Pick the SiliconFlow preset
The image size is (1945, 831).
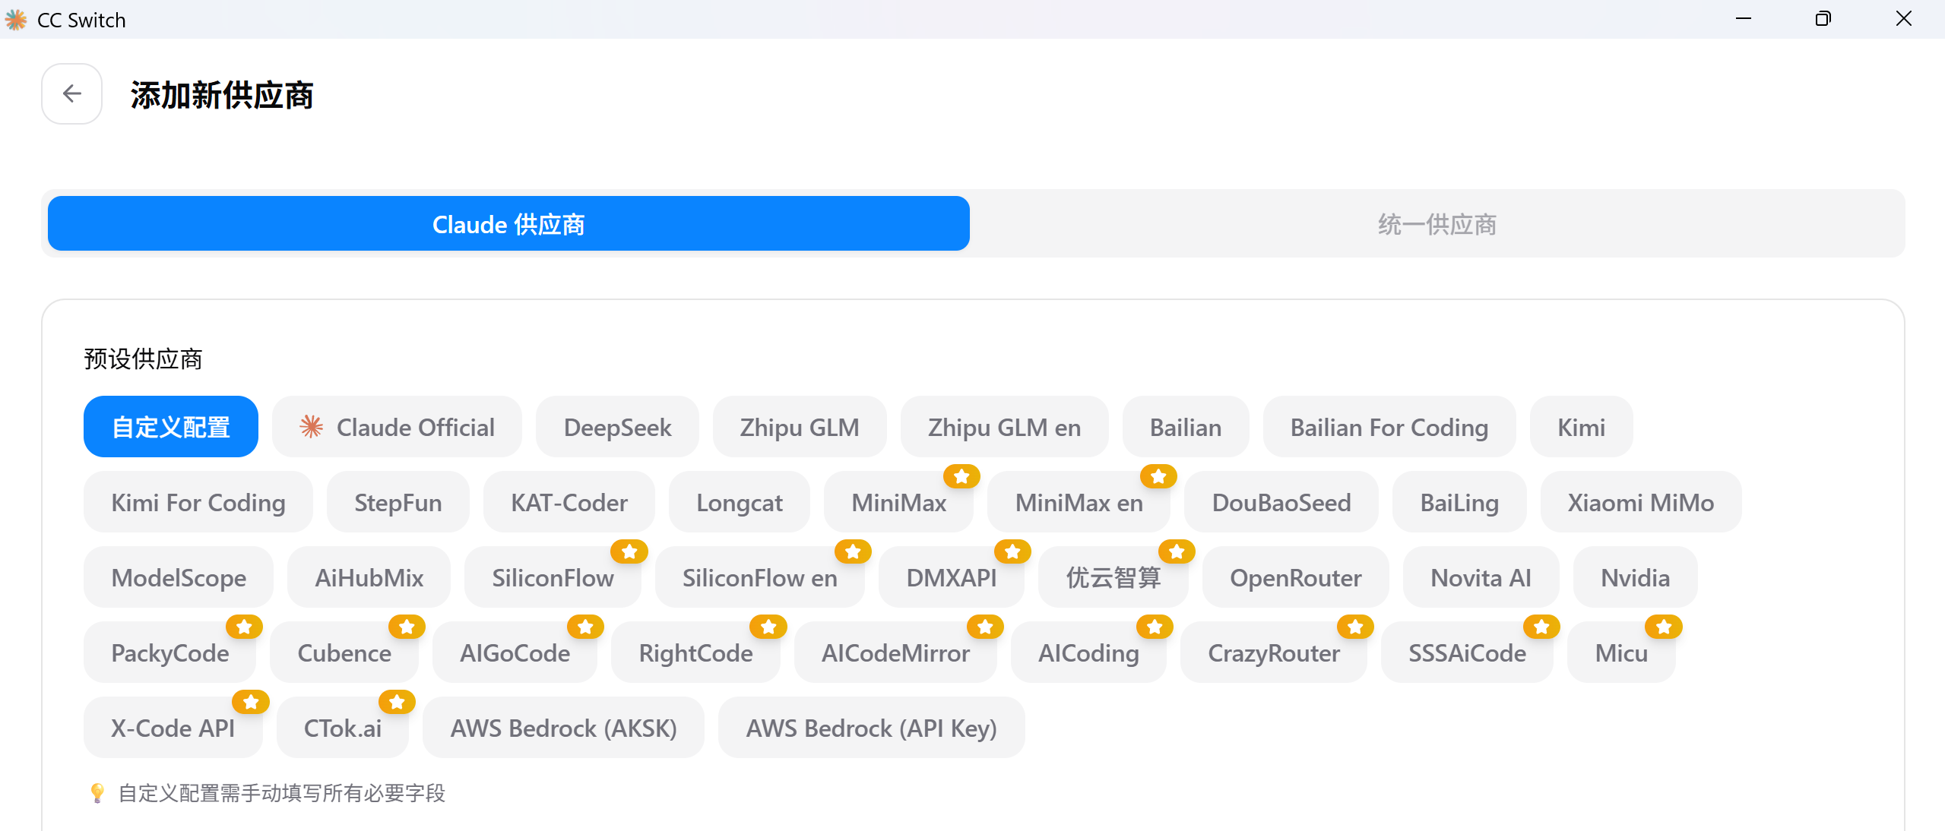[x=553, y=577]
